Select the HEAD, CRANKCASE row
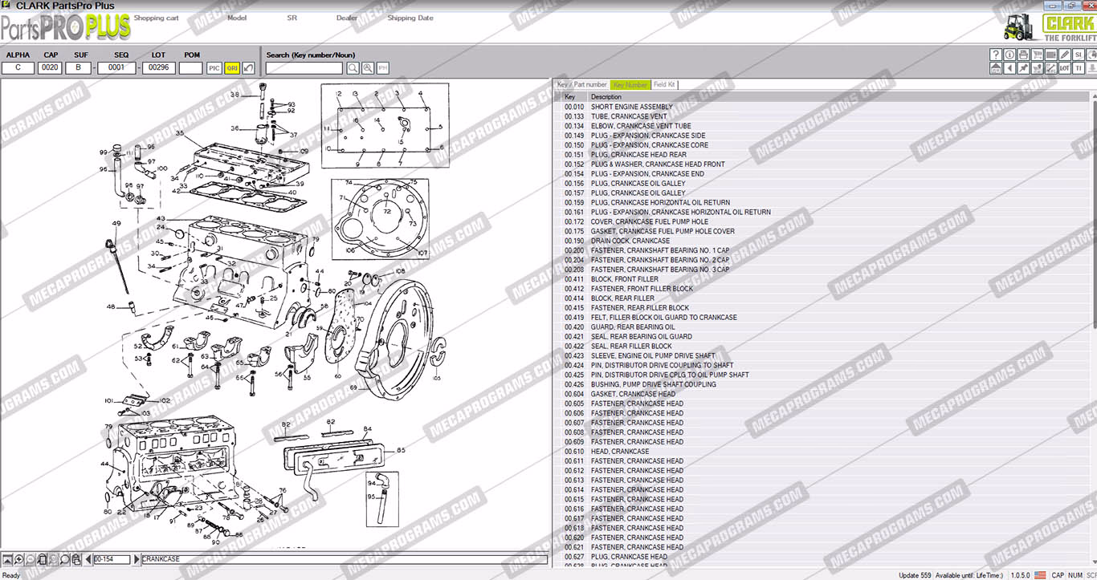1097x580 pixels. point(822,452)
